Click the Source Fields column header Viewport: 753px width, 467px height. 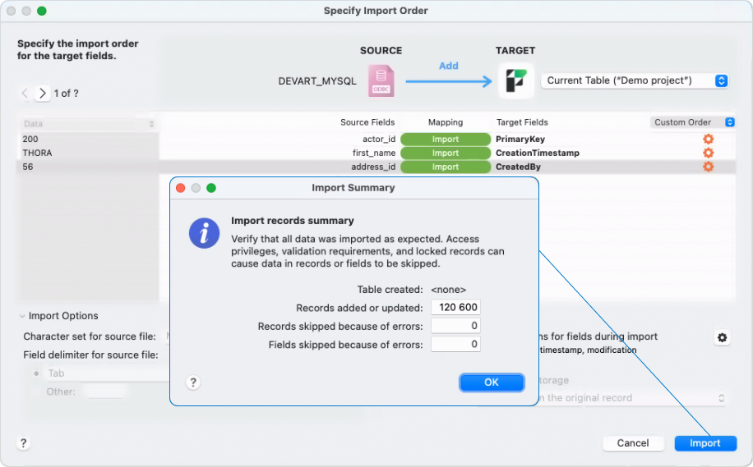[x=367, y=122]
